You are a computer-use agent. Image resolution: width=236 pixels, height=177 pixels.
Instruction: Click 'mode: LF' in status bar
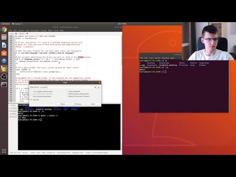(x=51, y=152)
